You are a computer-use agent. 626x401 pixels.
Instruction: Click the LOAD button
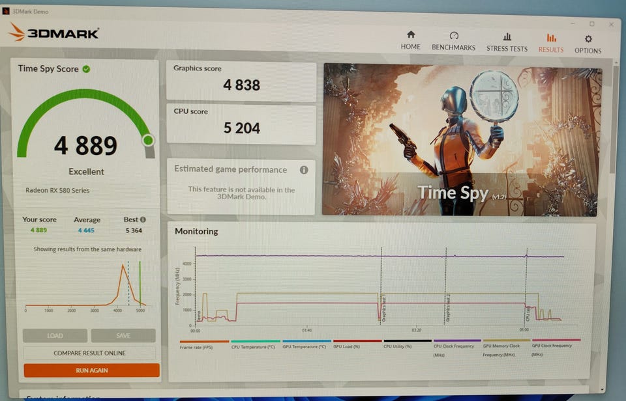(55, 336)
